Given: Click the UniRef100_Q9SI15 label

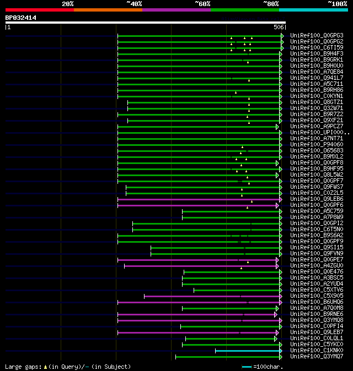Looking at the screenshot, I should 317,248.
